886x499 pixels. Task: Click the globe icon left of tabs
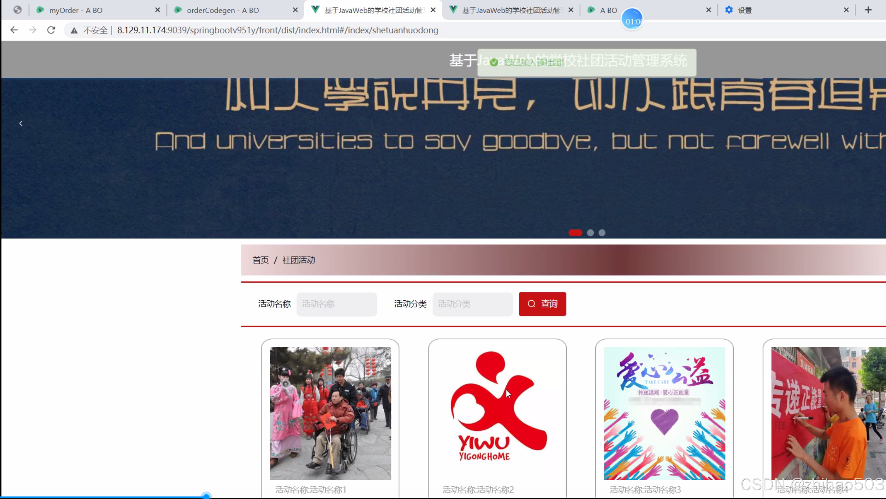[17, 10]
